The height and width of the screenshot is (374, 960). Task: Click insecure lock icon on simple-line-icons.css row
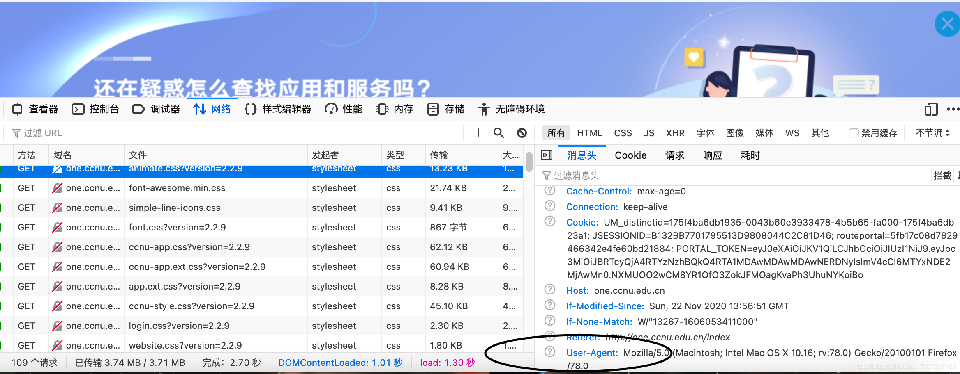click(57, 208)
